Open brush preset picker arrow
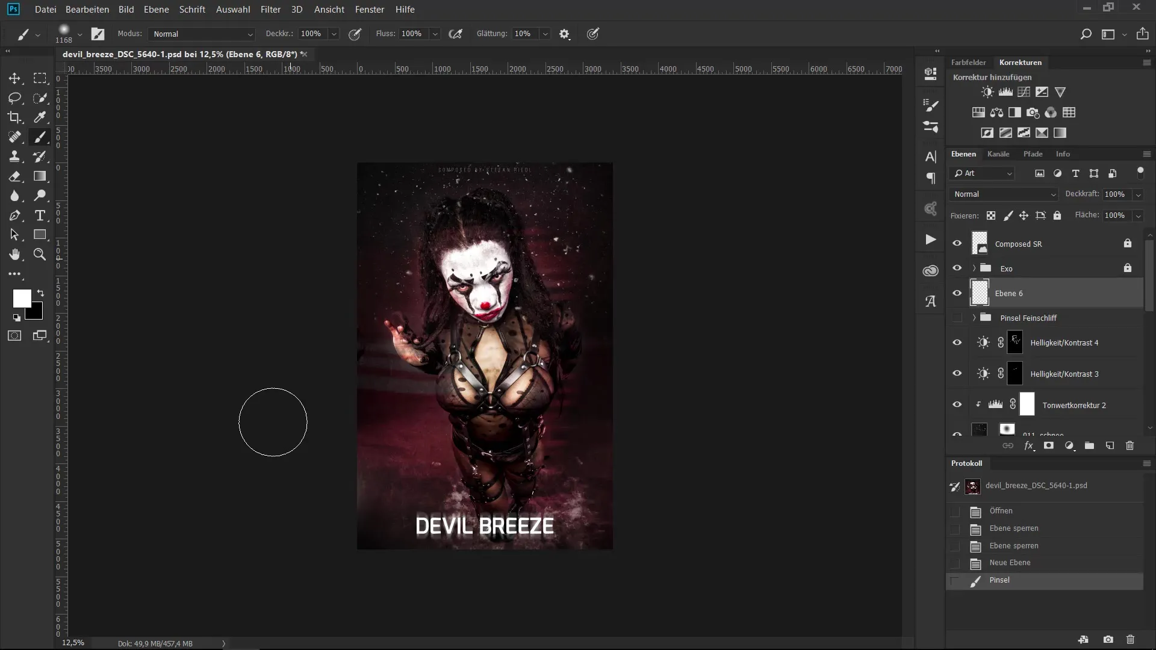Image resolution: width=1156 pixels, height=650 pixels. click(x=79, y=34)
